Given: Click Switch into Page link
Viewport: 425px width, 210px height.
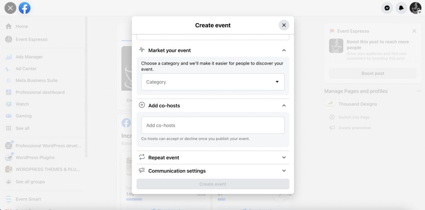Looking at the screenshot, I should [x=354, y=117].
